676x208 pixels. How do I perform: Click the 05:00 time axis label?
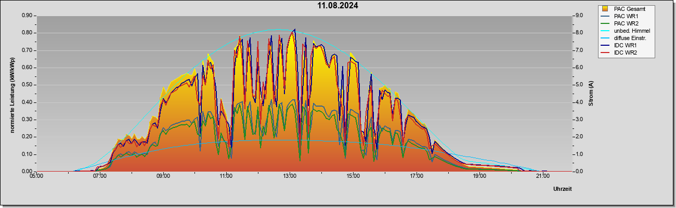pyautogui.click(x=36, y=176)
